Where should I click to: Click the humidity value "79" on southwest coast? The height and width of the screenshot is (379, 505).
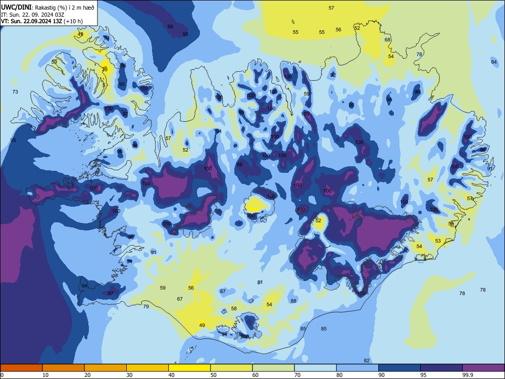pos(146,307)
